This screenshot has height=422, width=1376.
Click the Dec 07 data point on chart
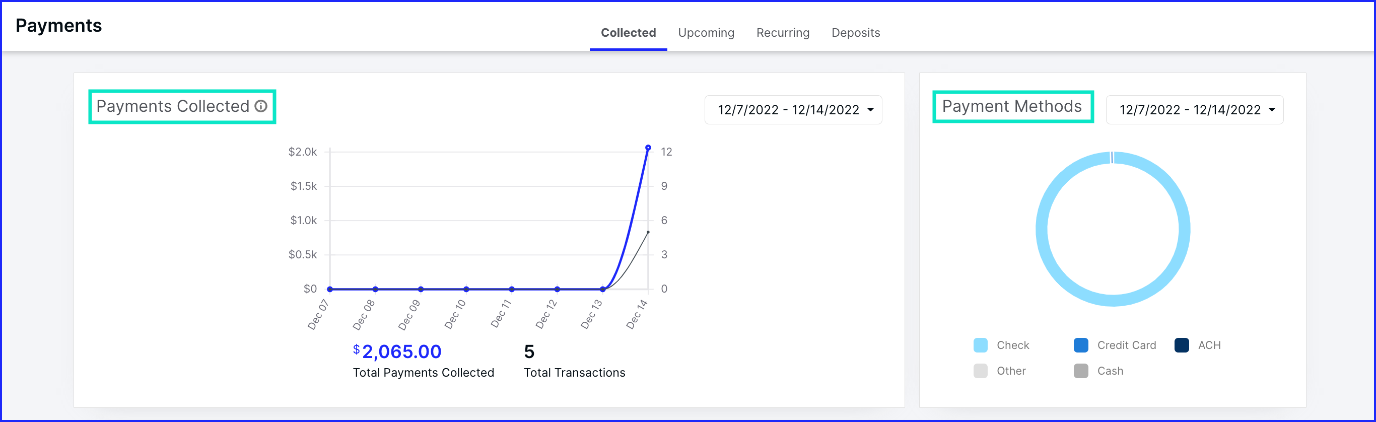point(330,290)
